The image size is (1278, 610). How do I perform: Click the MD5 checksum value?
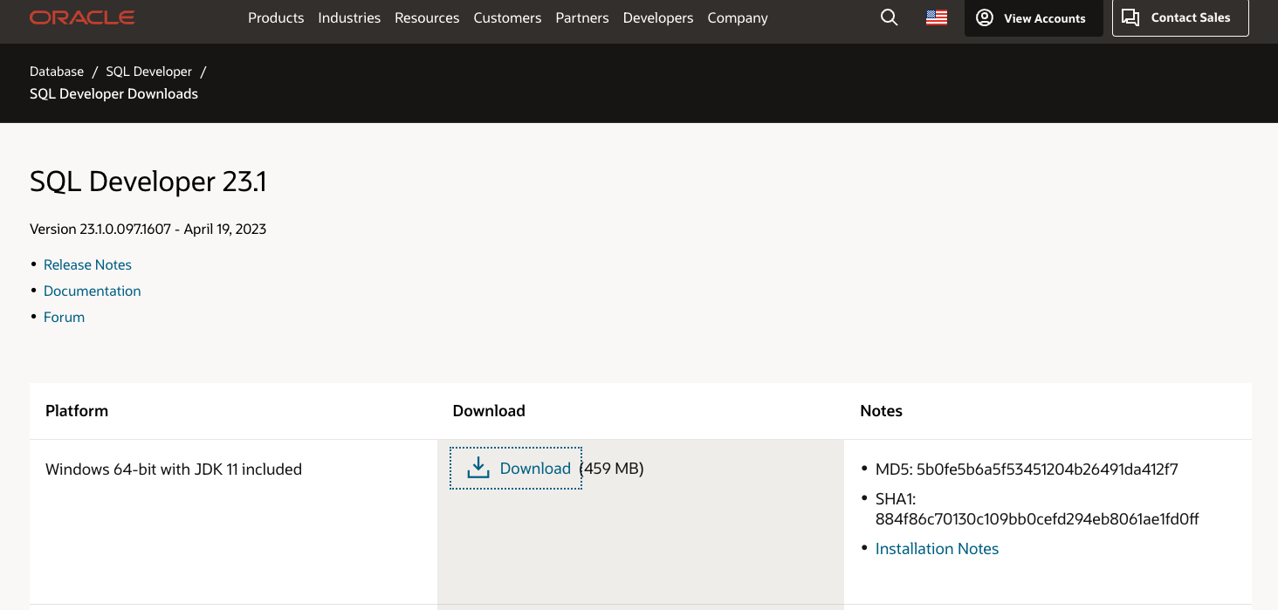pos(1048,469)
